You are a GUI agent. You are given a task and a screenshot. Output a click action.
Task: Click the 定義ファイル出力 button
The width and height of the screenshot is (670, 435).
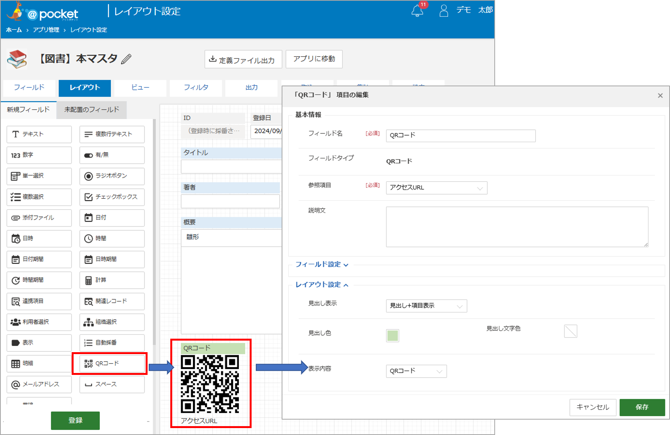[243, 59]
